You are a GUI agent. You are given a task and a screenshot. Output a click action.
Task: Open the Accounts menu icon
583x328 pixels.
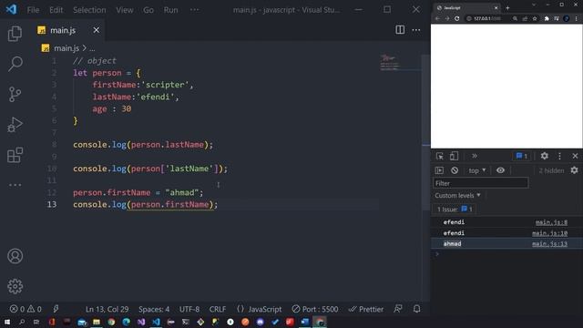(15, 256)
